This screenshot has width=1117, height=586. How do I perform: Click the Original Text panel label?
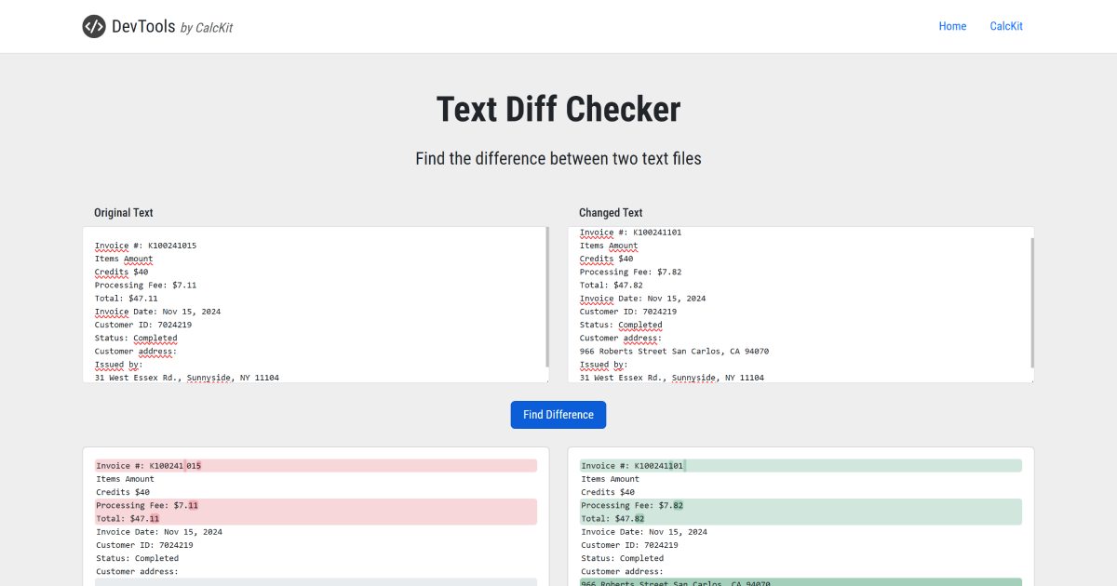click(x=123, y=212)
